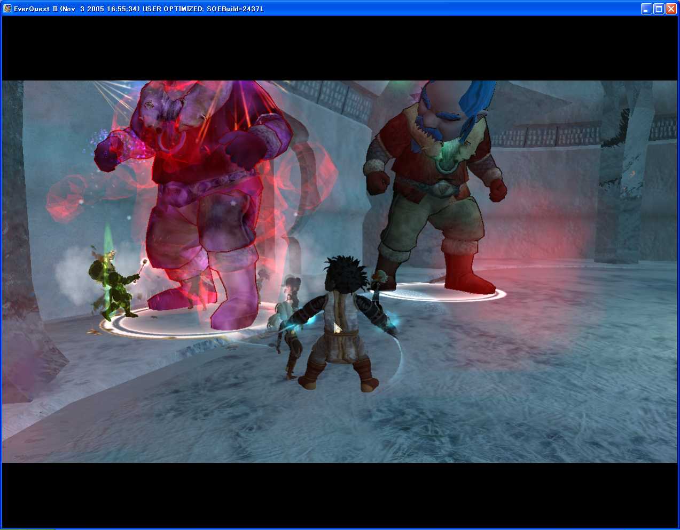Target the blue-haired giant in red vest
The height and width of the screenshot is (530, 680).
(435, 187)
